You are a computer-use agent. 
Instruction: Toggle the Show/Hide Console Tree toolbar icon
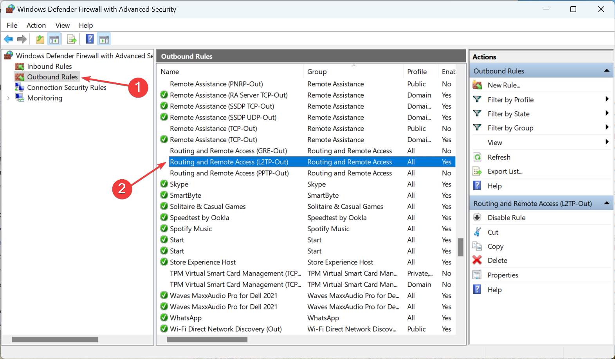[x=54, y=39]
